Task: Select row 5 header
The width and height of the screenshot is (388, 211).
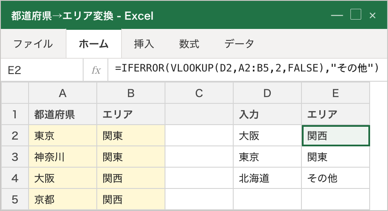Action: pos(15,200)
